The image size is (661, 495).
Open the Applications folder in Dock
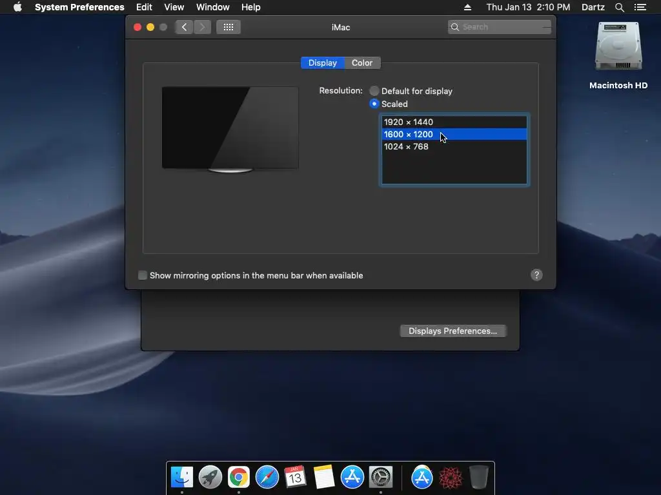click(x=422, y=478)
